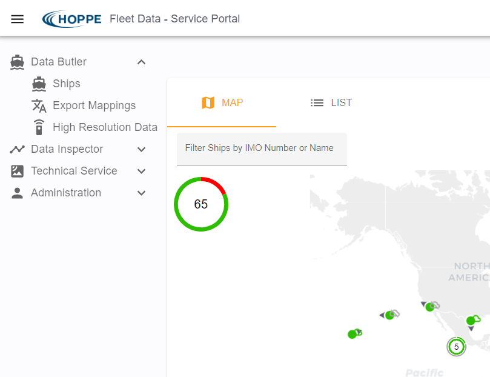
Task: Collapse the Data Butler section chevron
Action: (x=141, y=62)
